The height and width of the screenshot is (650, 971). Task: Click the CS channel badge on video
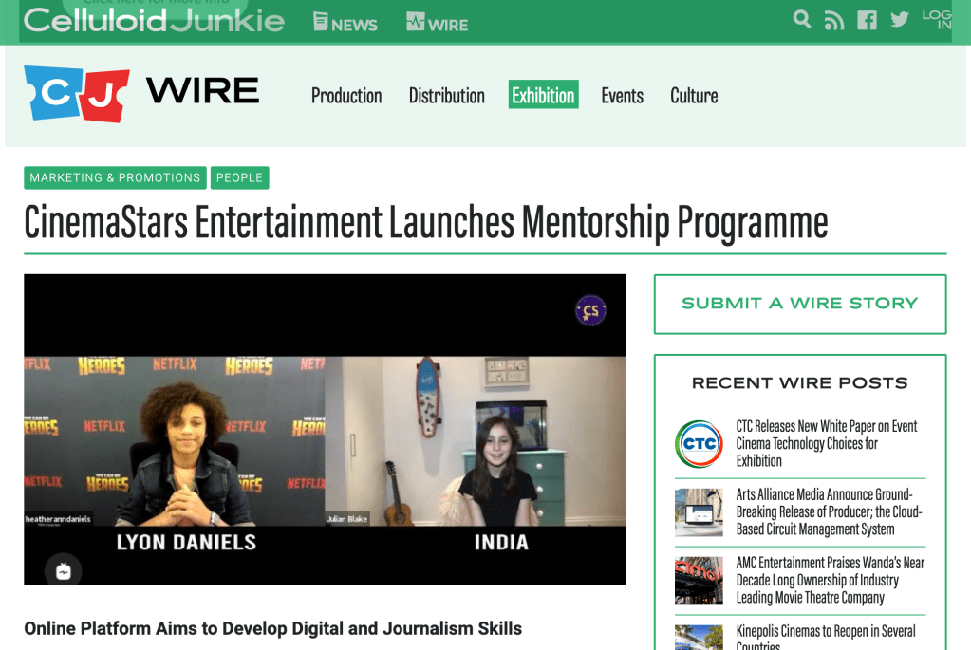590,310
